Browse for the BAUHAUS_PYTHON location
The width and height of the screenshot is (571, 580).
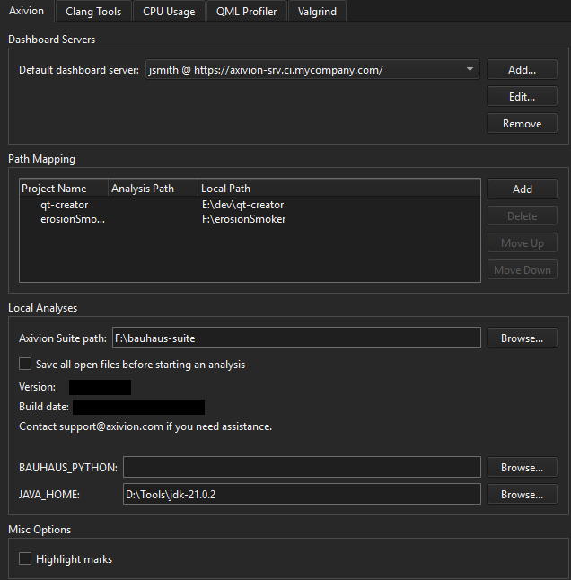coord(522,468)
